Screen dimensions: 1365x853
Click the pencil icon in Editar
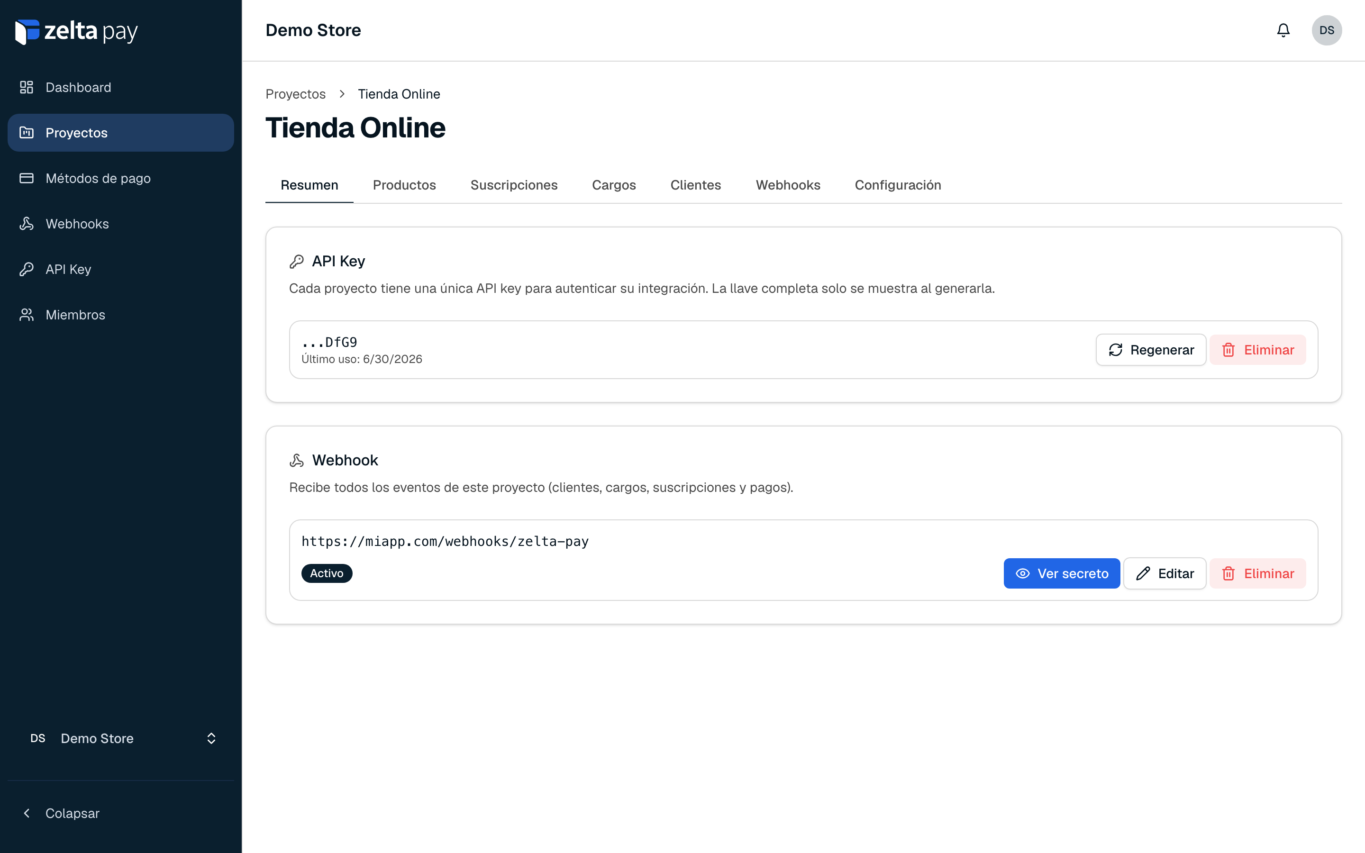point(1143,574)
